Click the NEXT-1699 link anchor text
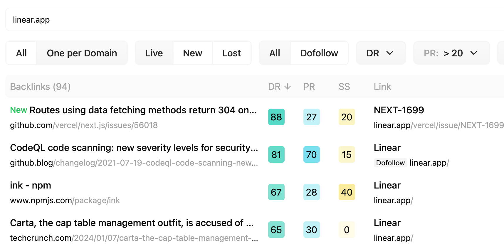Screen dimensions: 504x249 [x=399, y=110]
